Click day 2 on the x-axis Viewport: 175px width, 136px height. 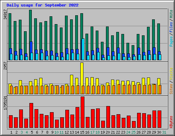click(x=16, y=132)
